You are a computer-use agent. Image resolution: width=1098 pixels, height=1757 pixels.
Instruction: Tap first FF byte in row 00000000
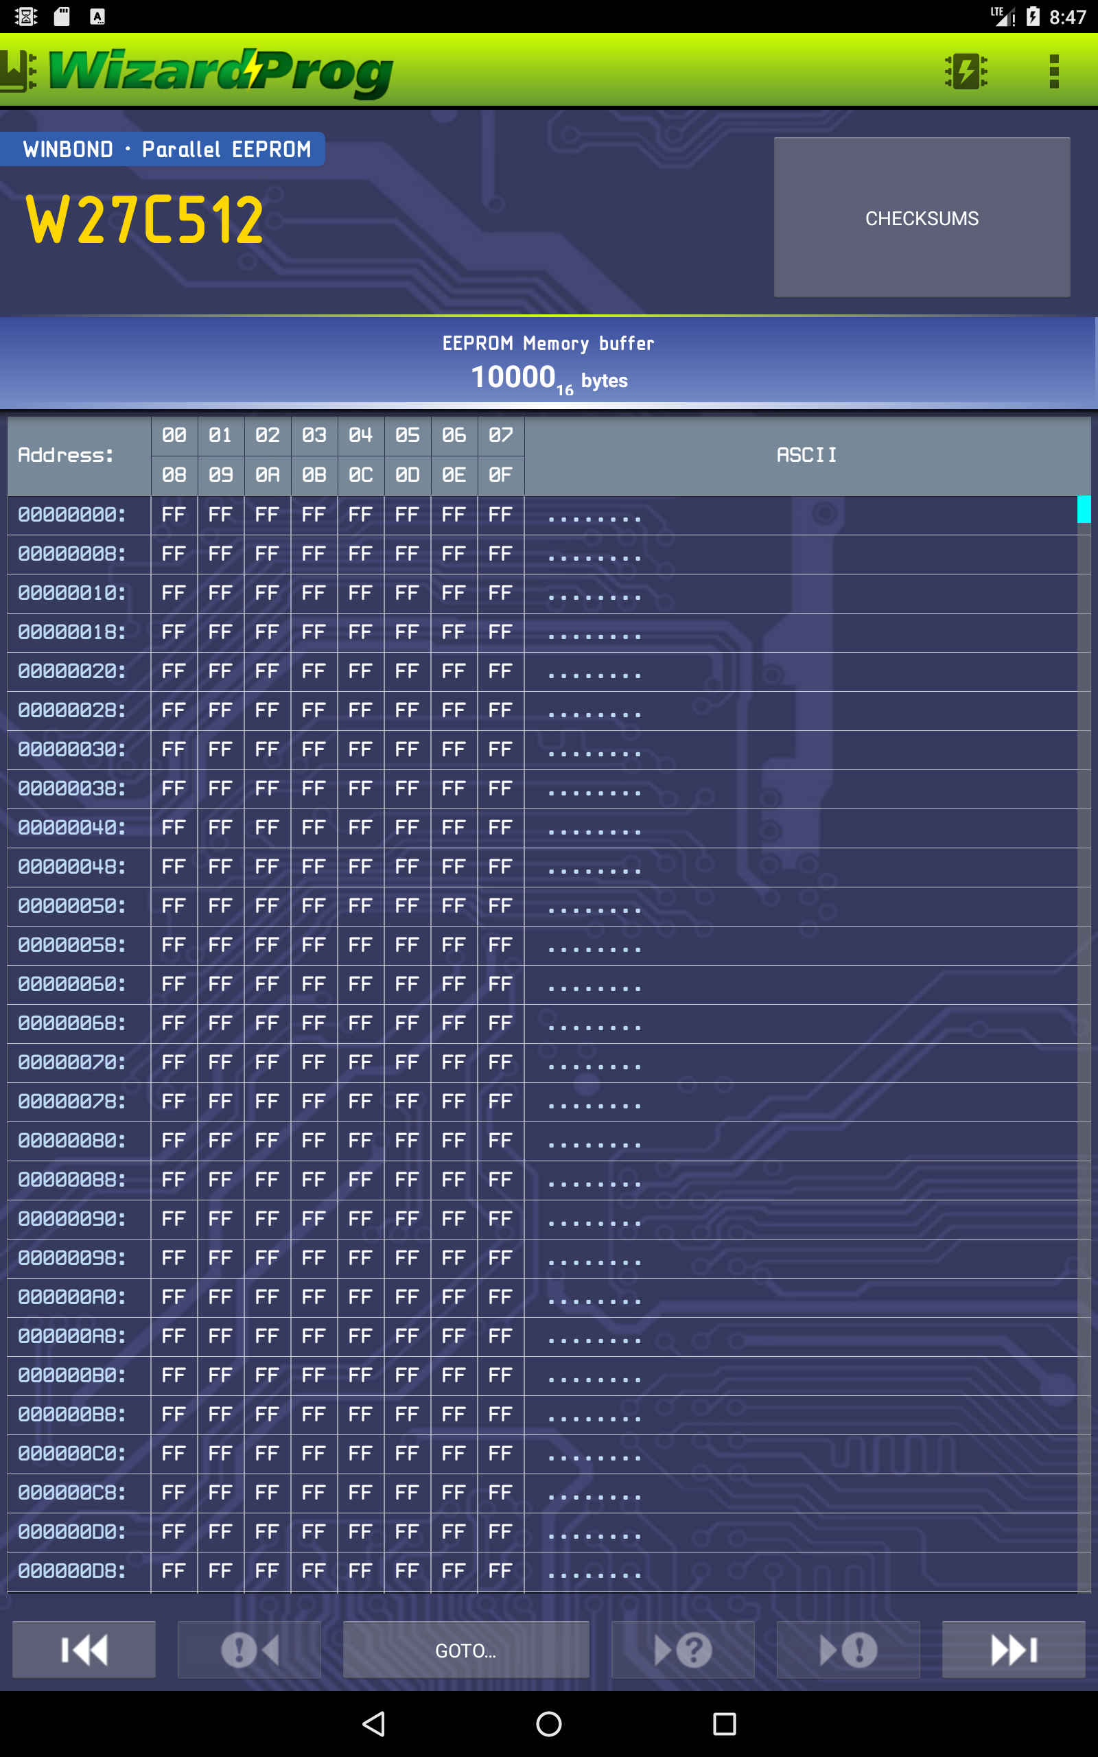click(174, 515)
